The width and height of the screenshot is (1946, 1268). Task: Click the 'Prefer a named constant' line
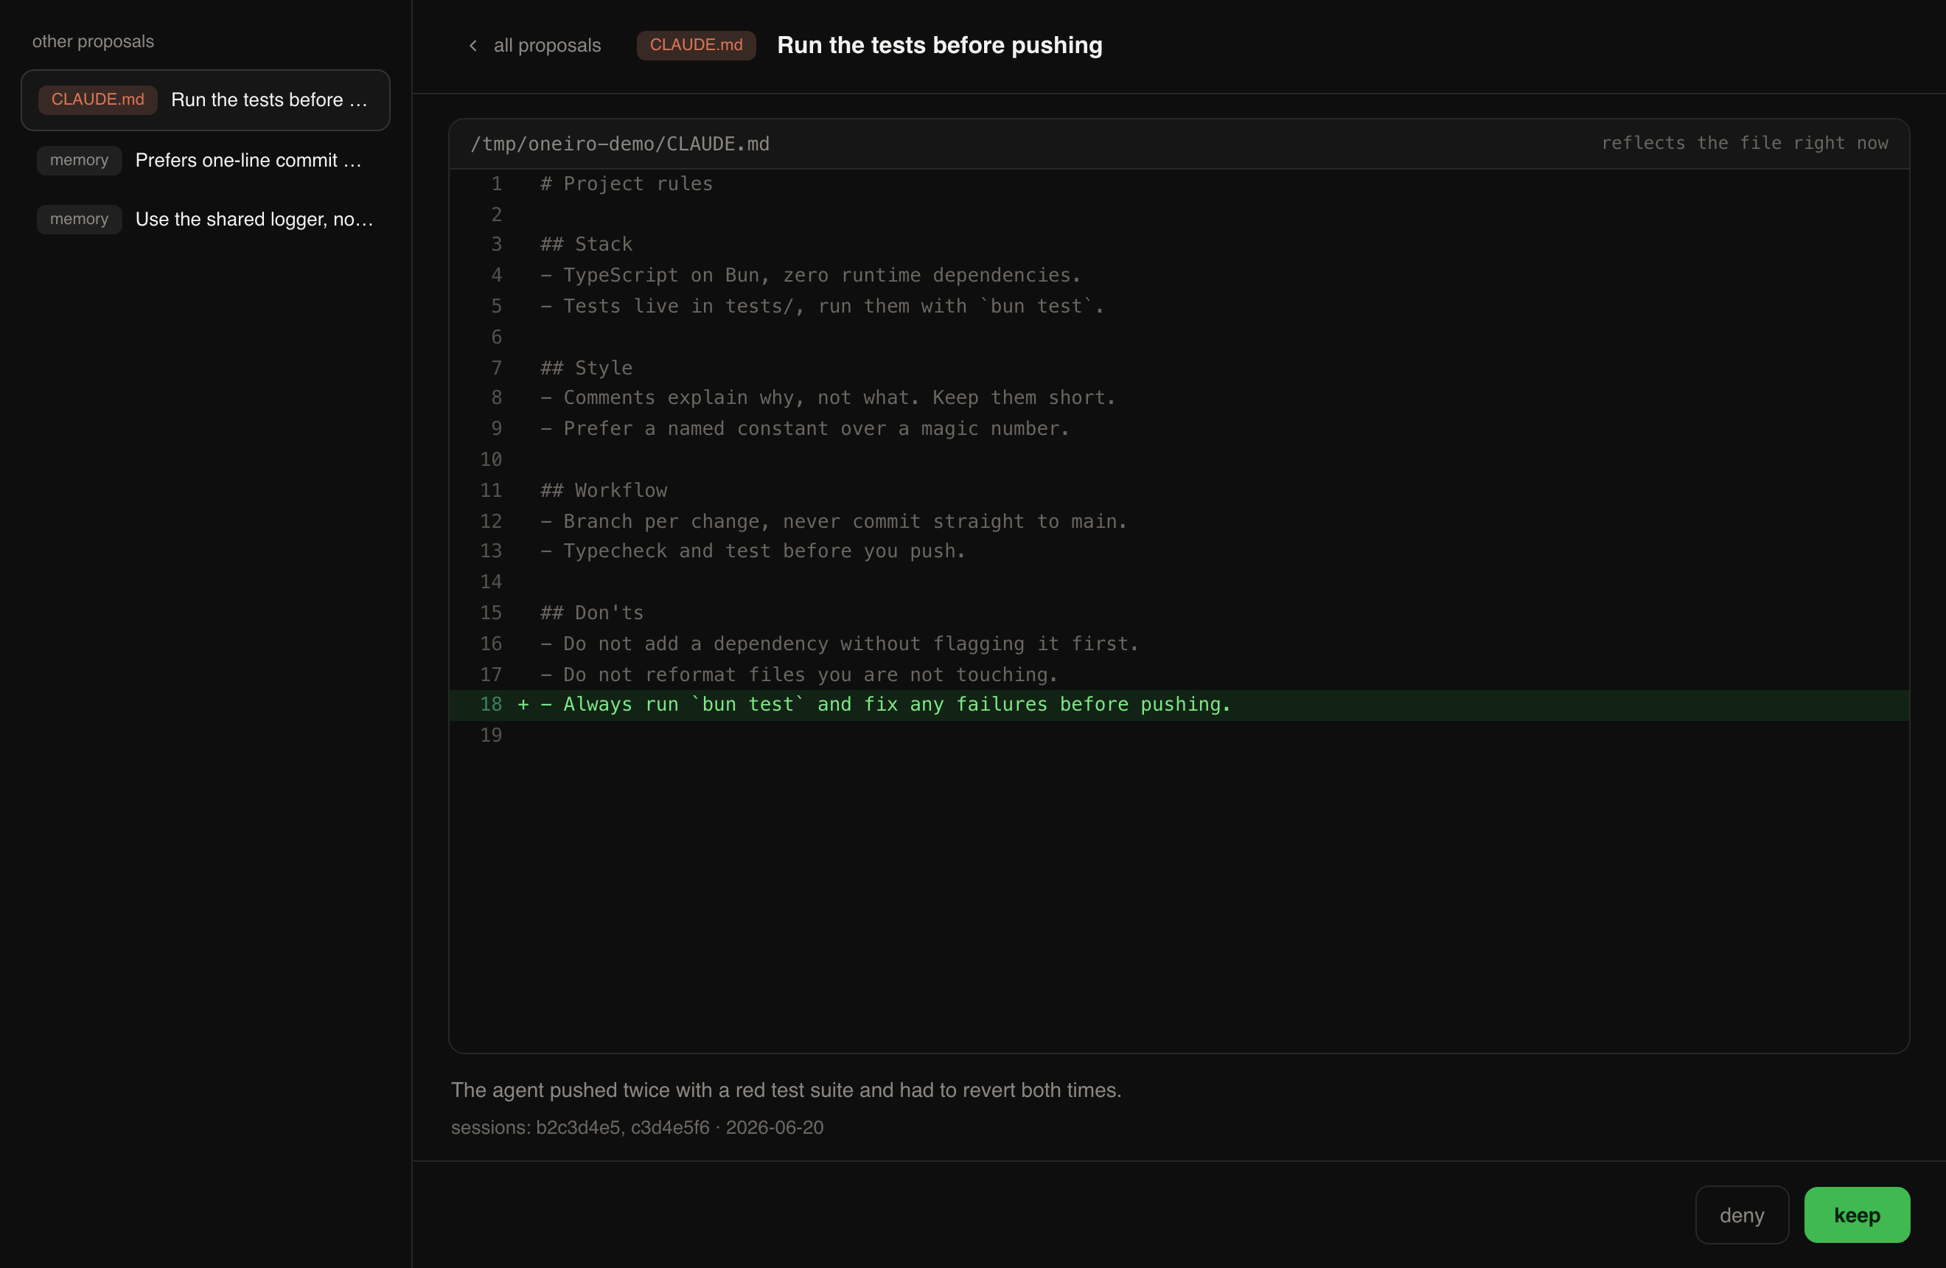point(804,429)
